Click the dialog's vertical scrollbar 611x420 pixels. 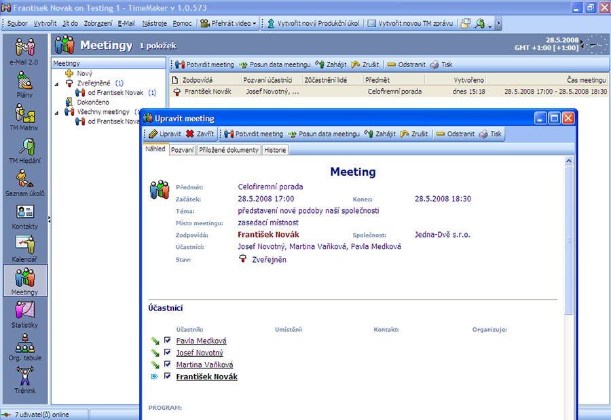569,237
